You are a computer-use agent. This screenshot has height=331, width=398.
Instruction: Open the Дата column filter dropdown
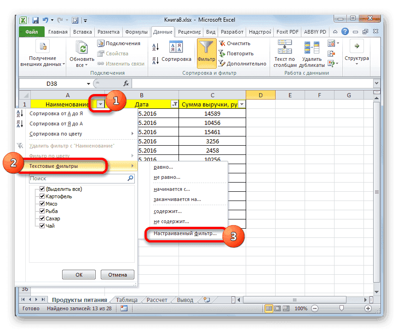(175, 104)
